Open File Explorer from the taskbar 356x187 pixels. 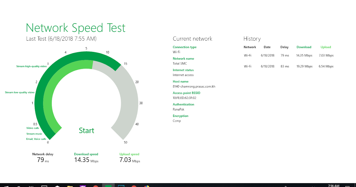click(x=70, y=185)
